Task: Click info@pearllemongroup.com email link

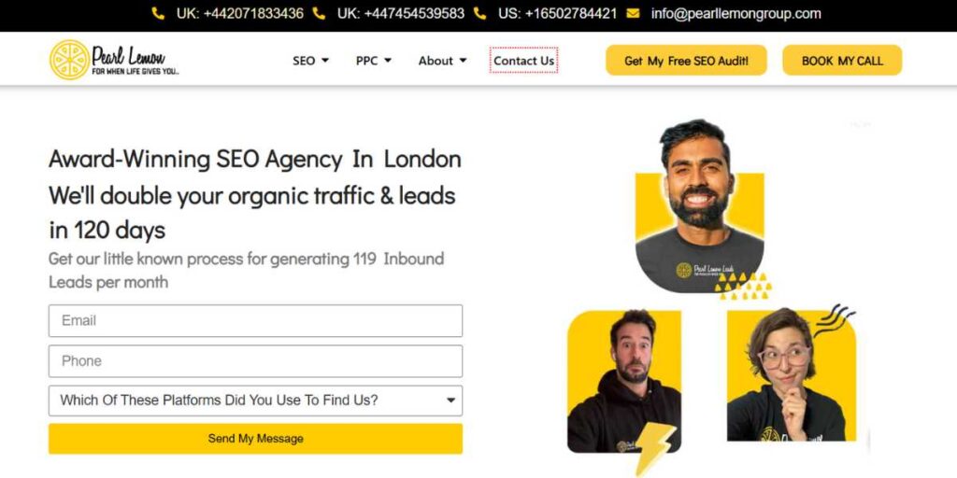Action: [x=736, y=13]
